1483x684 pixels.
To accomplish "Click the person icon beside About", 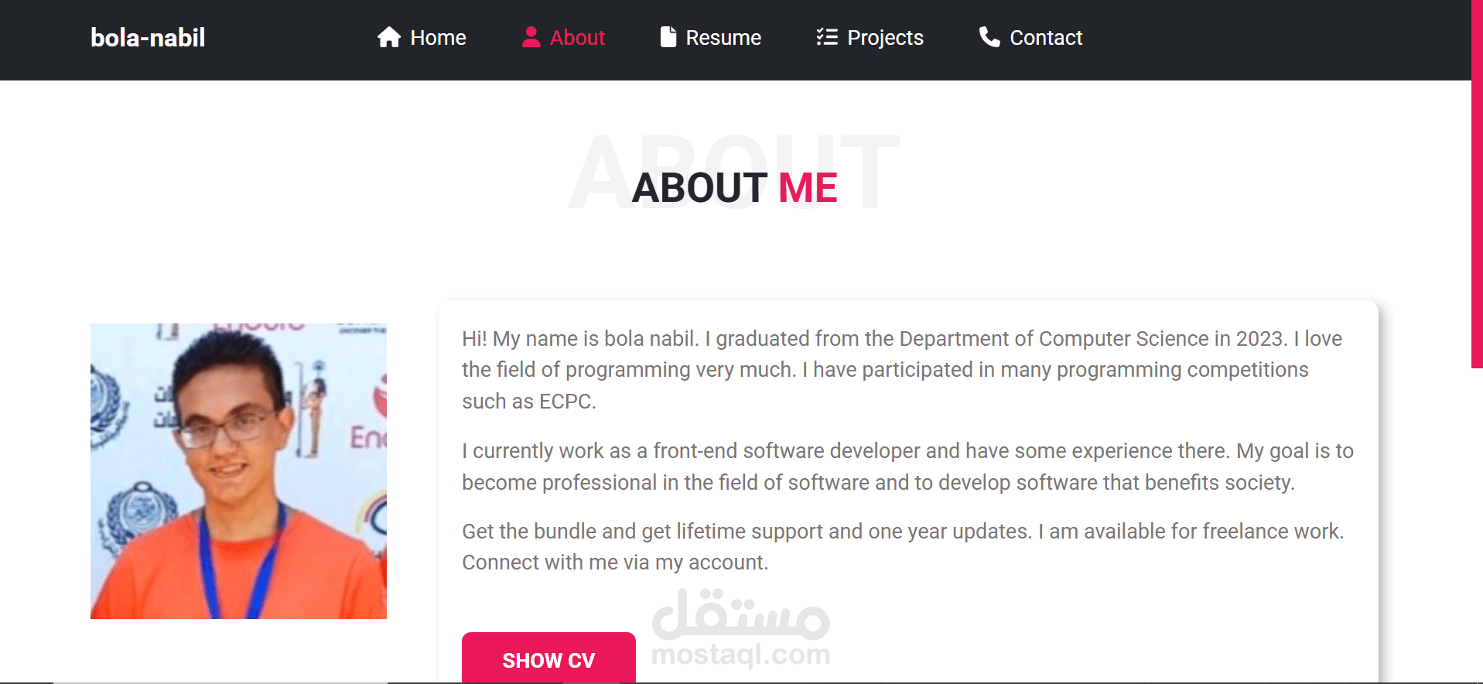I will pos(531,37).
